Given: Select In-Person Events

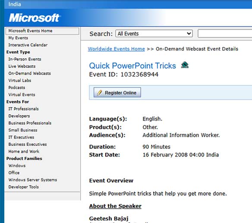Looking at the screenshot, I should 25,59.
